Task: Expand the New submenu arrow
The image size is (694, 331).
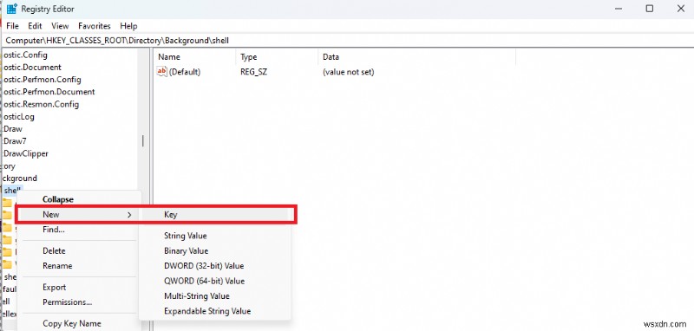Action: 129,215
